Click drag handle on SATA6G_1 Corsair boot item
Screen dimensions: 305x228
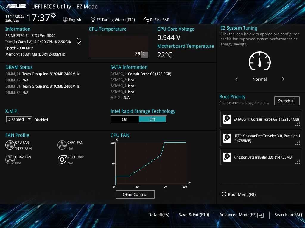coord(298,124)
